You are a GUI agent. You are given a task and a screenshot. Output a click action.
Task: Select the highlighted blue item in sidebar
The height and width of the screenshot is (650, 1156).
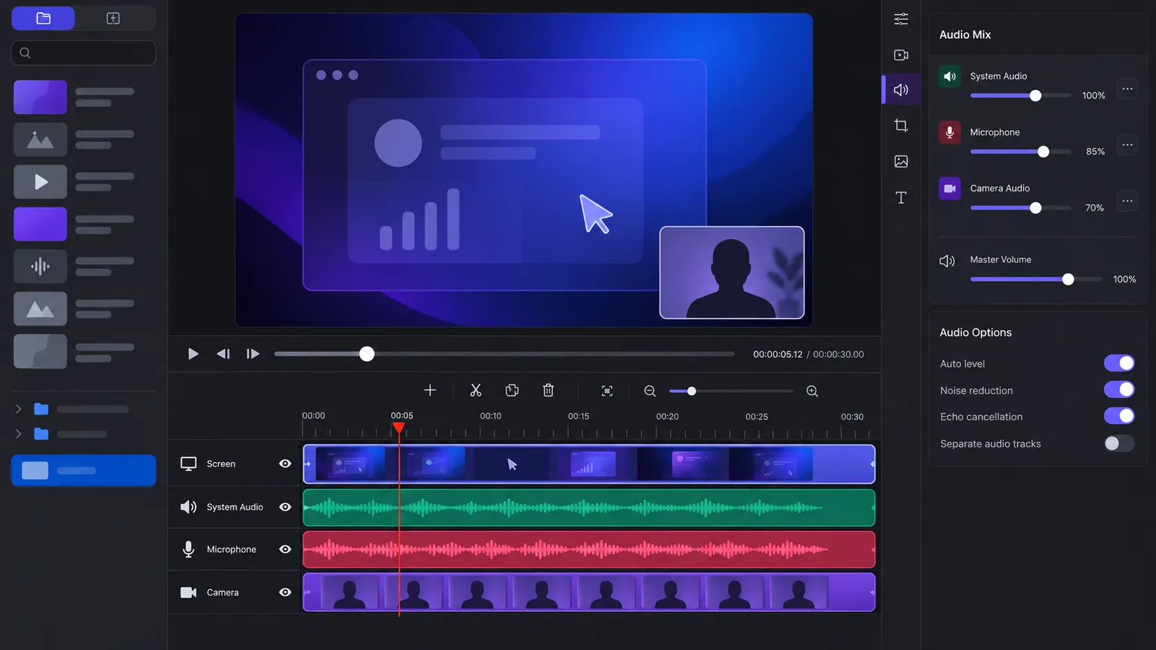[x=84, y=471]
